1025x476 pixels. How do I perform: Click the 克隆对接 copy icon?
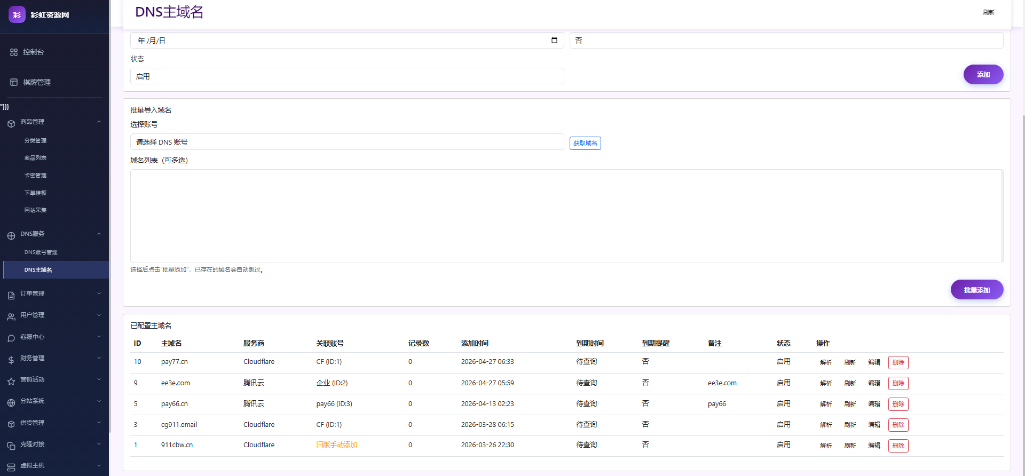coord(11,446)
